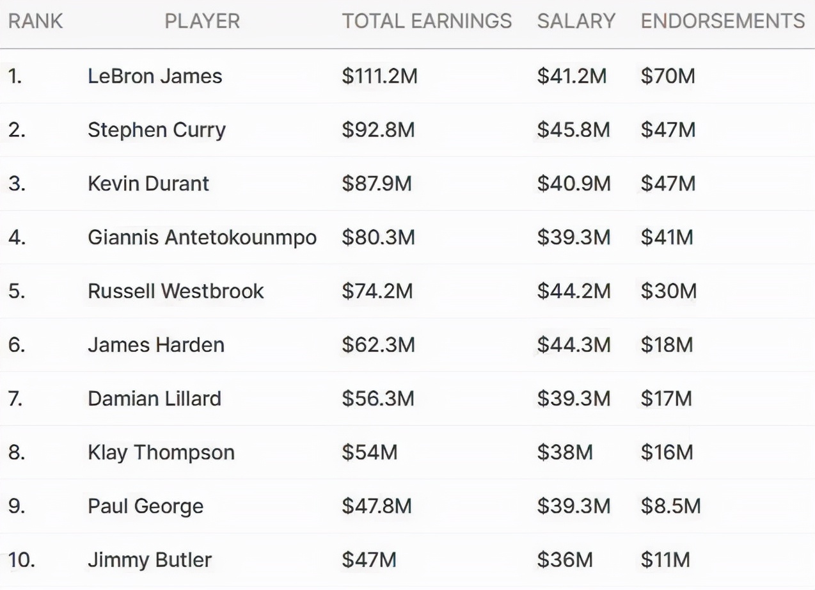Click the rank 10 number cell
Screen dimensions: 815x590
21,560
